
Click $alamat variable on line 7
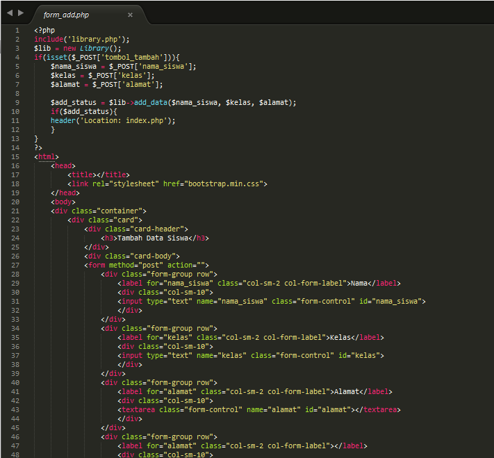tap(65, 85)
